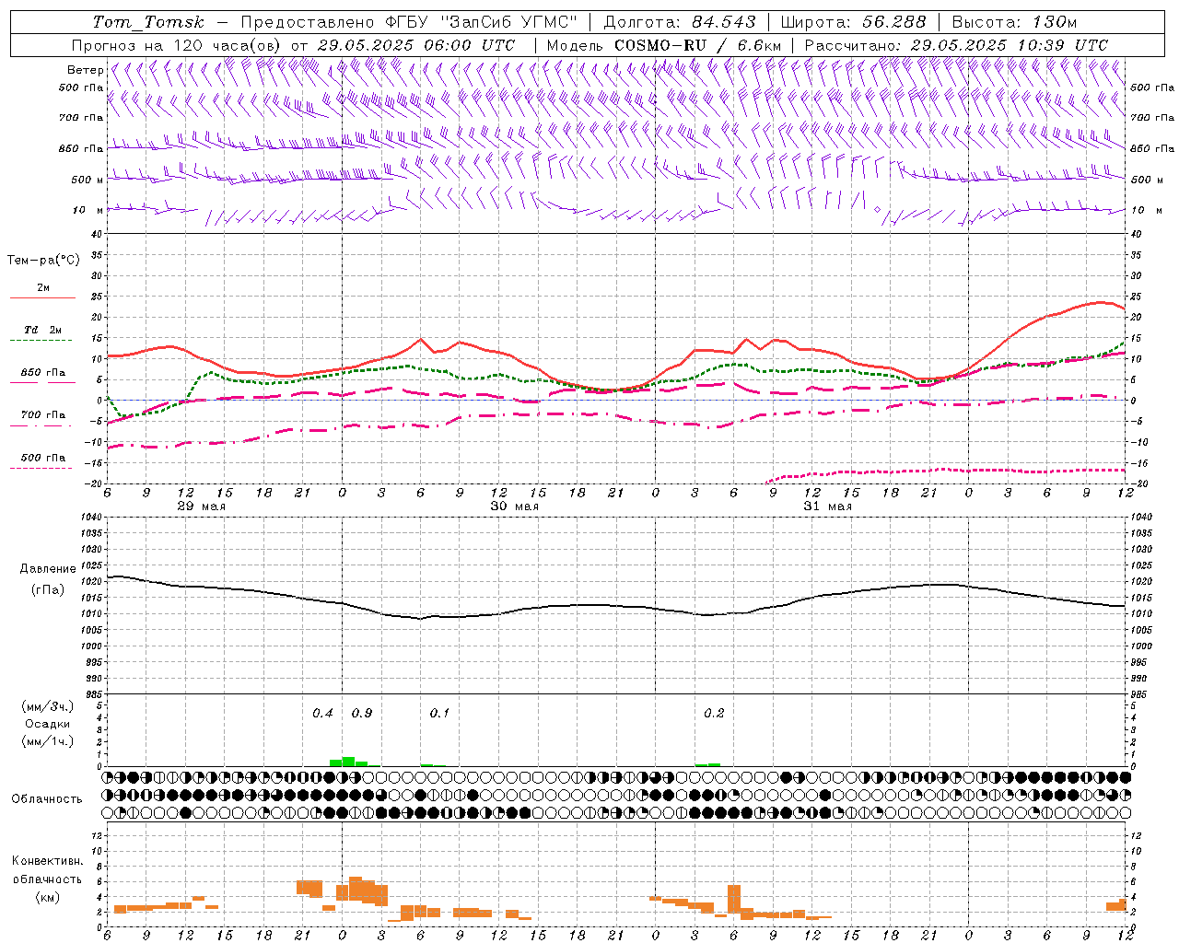Click the forecast start 29.05.2025 06:00 UTC
Viewport: 1179px width, 943px height.
[415, 45]
